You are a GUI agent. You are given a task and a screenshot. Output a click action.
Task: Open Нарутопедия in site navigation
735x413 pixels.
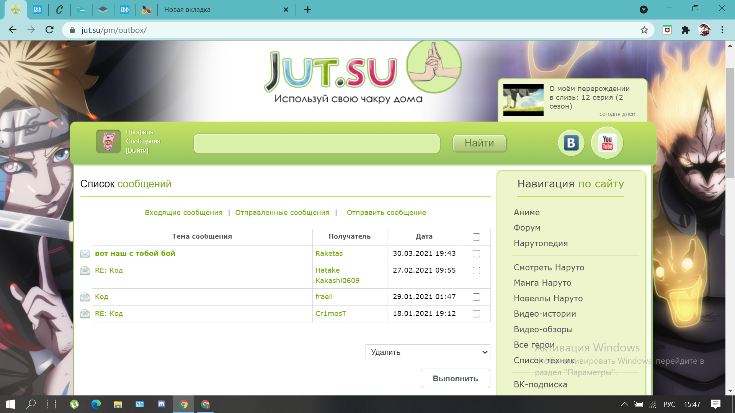point(541,244)
